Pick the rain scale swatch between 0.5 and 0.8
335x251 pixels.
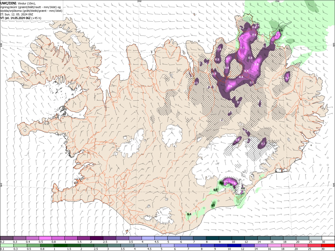(33, 246)
